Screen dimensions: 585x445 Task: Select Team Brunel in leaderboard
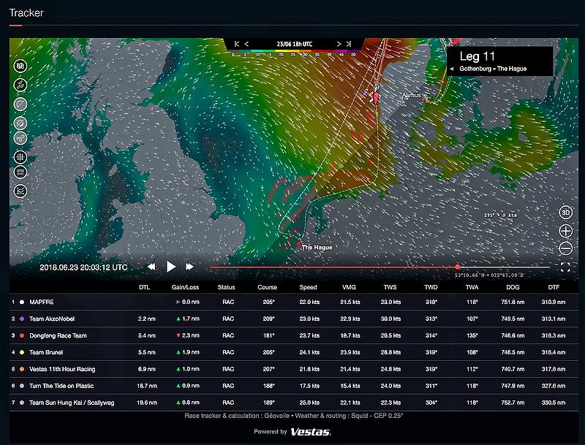pyautogui.click(x=294, y=352)
